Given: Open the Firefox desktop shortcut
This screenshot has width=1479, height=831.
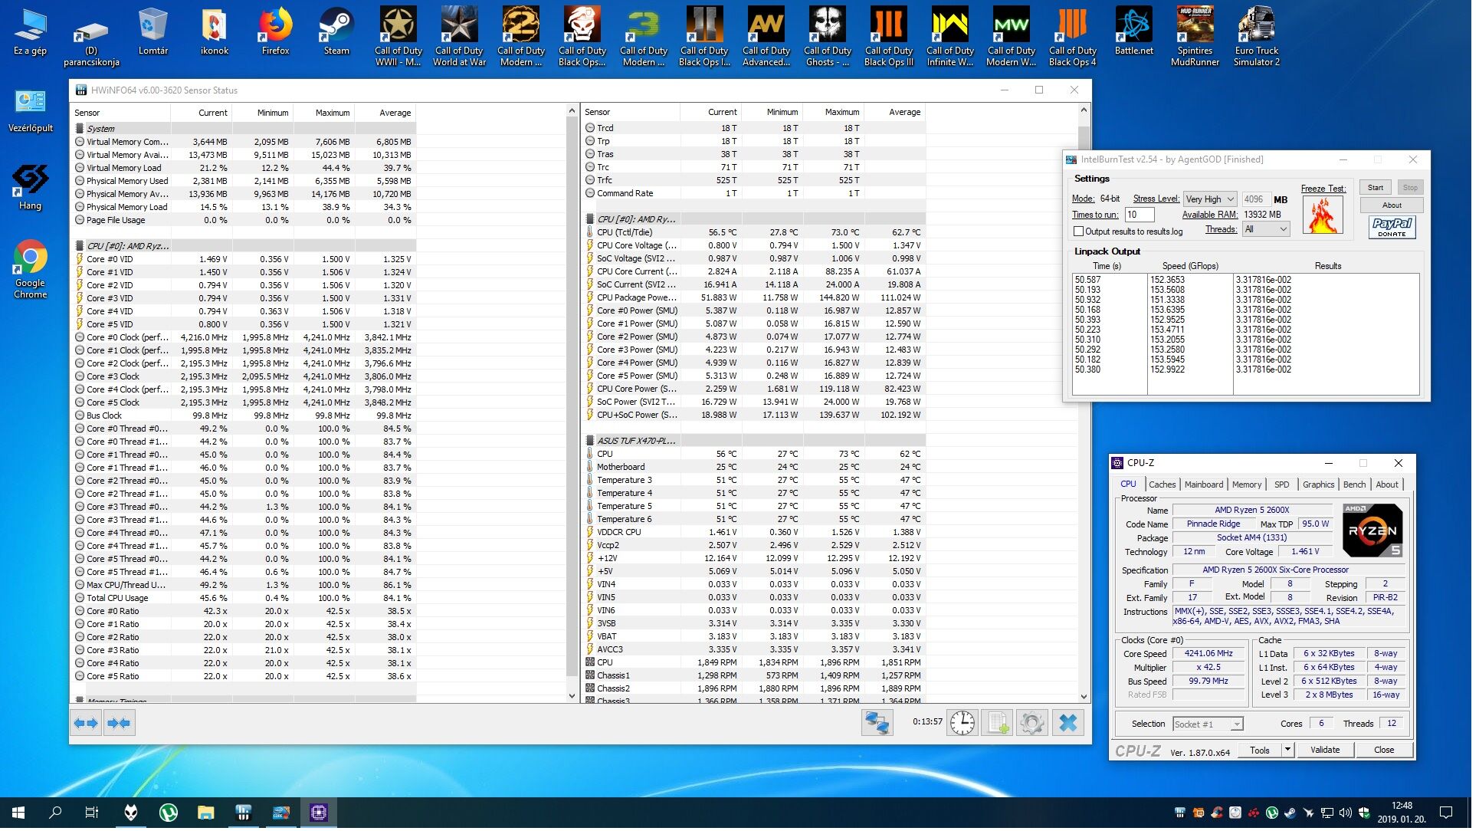Looking at the screenshot, I should (277, 33).
